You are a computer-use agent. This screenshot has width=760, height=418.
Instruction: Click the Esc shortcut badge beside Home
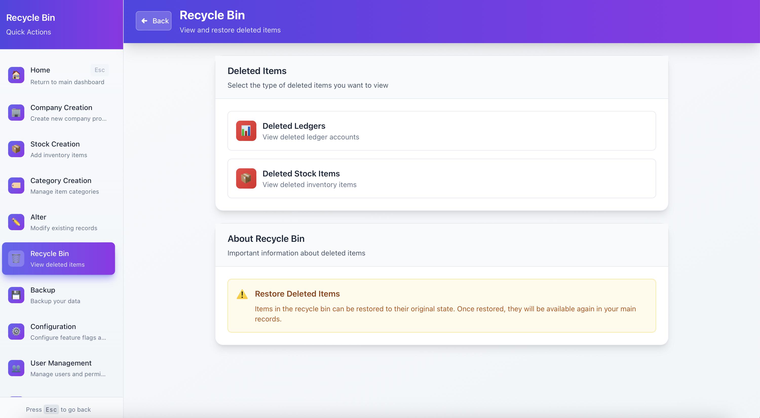click(x=99, y=70)
